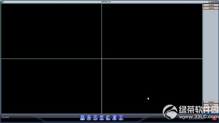Open the settings gear icon
Screen dimensions: 219x123
115,118
